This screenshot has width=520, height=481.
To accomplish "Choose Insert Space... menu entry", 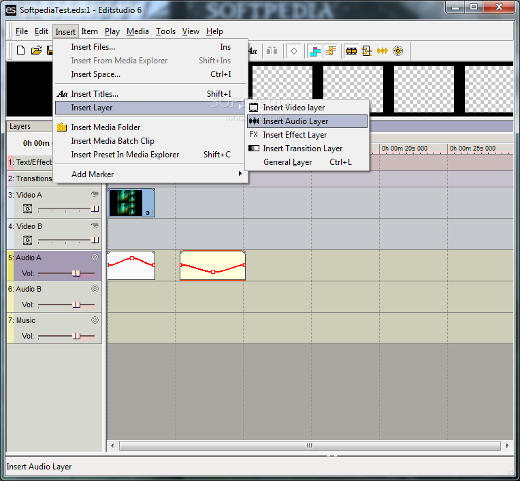I will point(150,74).
